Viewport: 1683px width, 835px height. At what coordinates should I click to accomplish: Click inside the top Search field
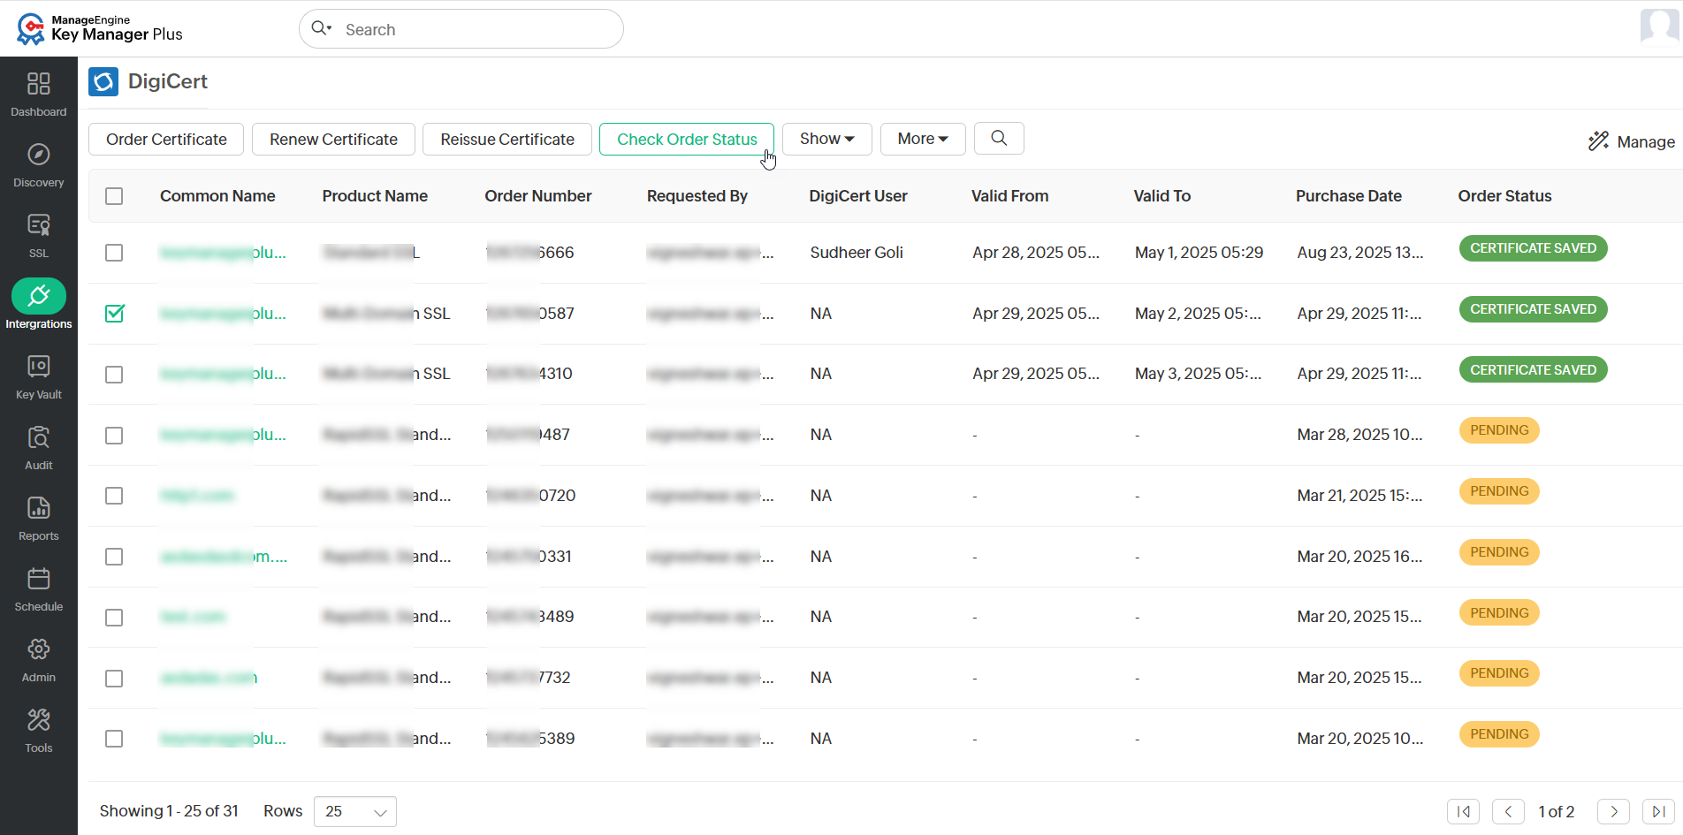point(461,29)
